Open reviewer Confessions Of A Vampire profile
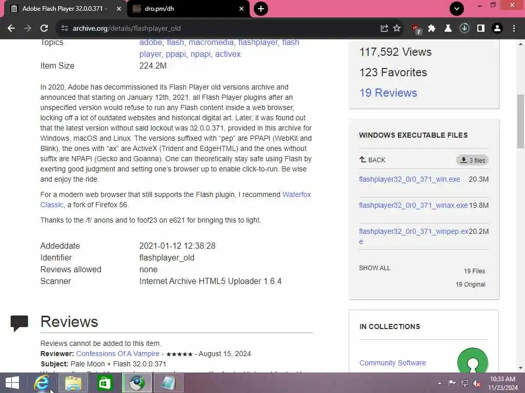525x393 pixels. click(x=118, y=354)
